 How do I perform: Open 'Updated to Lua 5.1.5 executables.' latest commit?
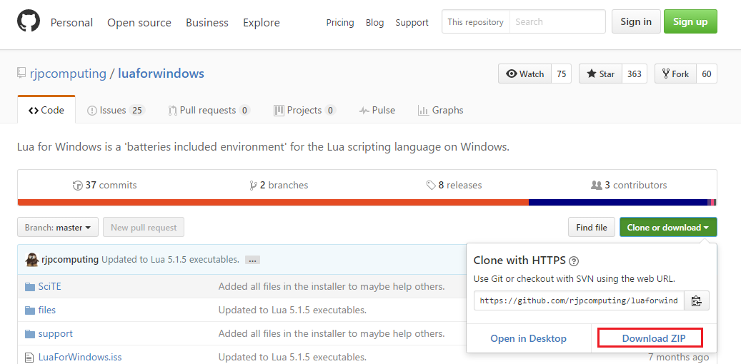170,260
